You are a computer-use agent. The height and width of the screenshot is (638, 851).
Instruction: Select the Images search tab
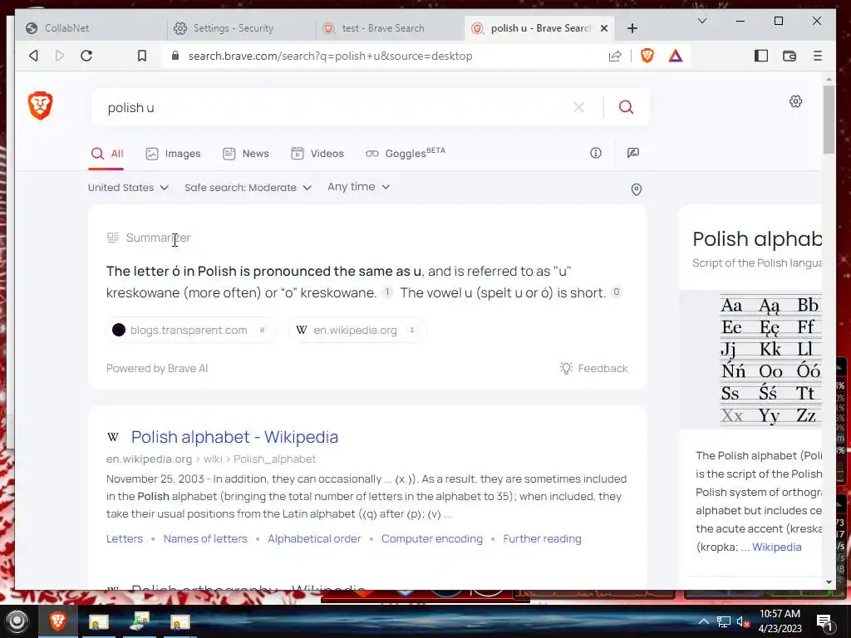click(173, 154)
